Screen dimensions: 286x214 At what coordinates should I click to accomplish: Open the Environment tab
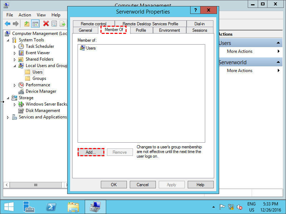click(x=169, y=30)
